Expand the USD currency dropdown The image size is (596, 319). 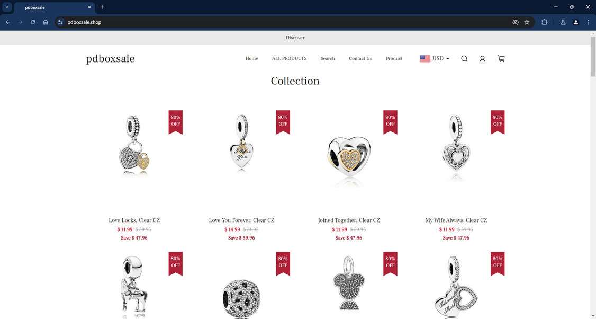(435, 59)
